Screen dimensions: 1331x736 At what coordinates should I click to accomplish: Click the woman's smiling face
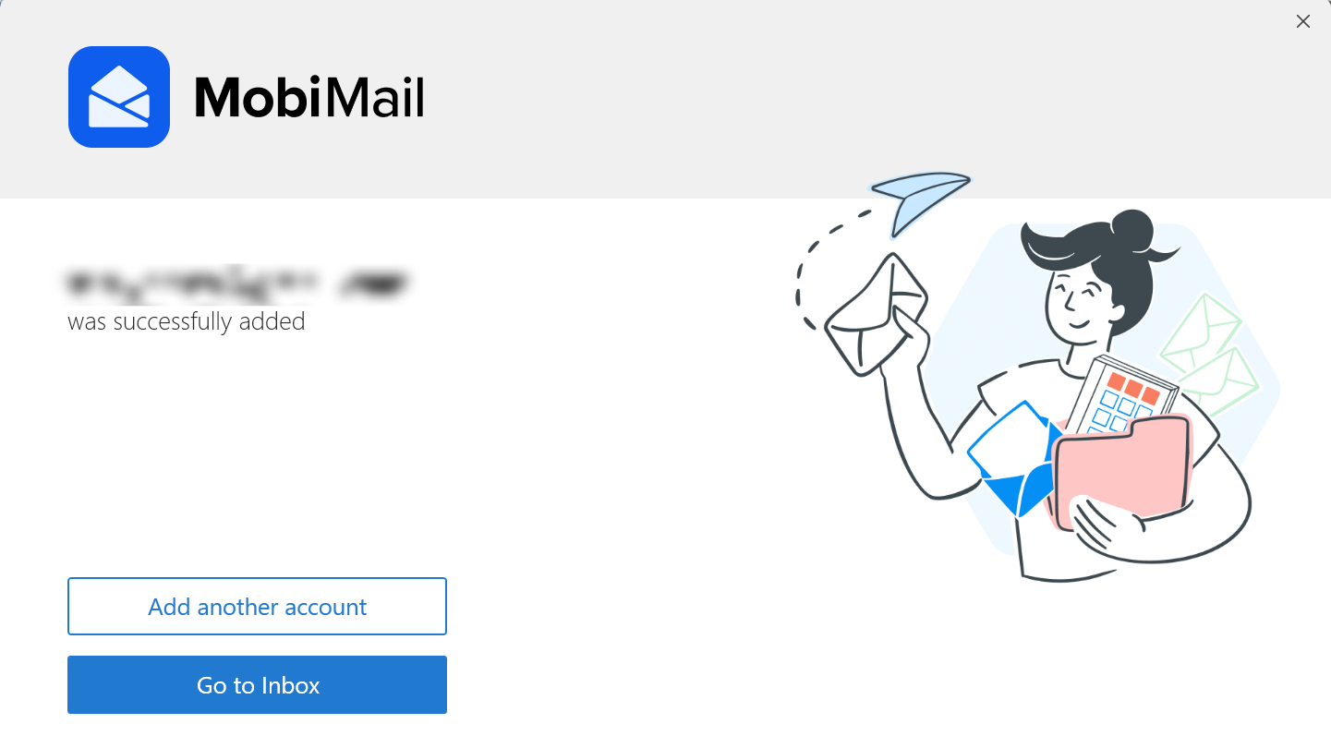pyautogui.click(x=1081, y=307)
